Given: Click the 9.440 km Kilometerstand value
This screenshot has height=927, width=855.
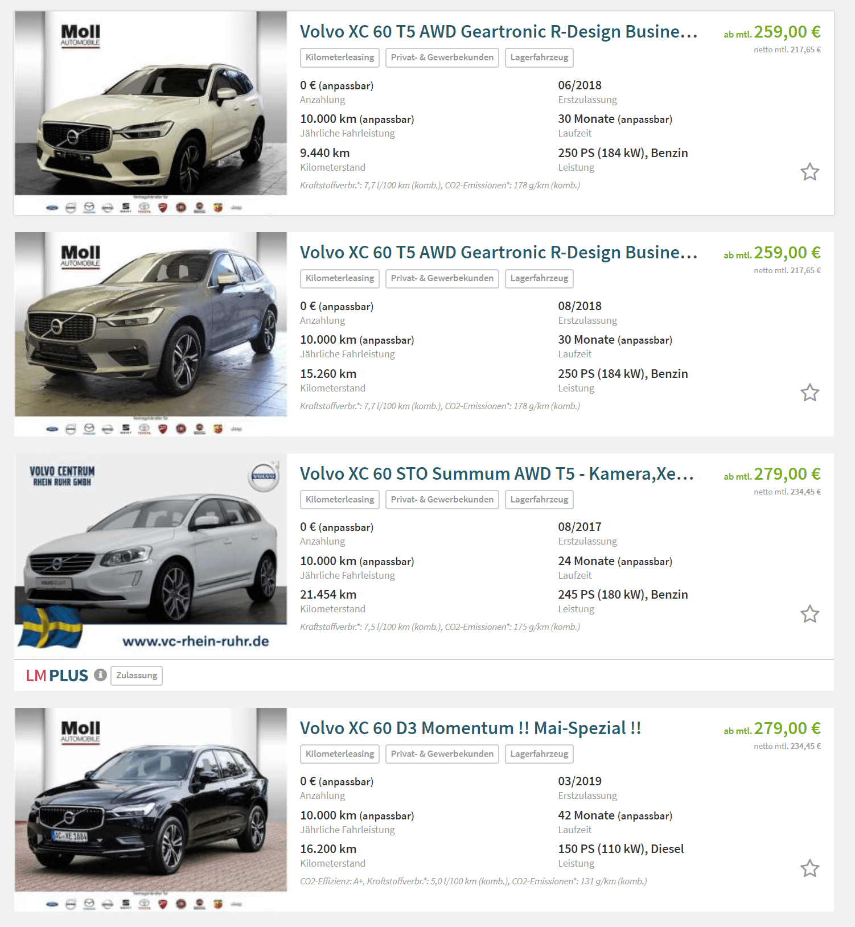Looking at the screenshot, I should click(x=325, y=153).
